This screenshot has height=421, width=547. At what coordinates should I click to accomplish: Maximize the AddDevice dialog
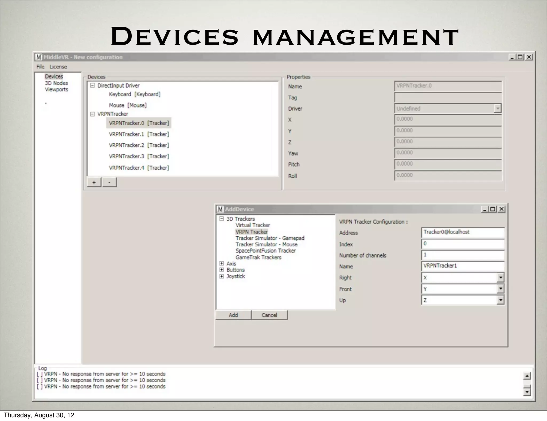(493, 209)
